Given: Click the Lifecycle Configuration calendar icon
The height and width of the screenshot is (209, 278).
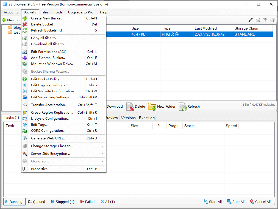Looking at the screenshot, I should click(25, 118).
